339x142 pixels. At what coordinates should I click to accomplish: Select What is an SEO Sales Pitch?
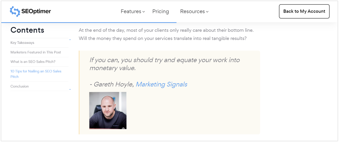tap(33, 62)
